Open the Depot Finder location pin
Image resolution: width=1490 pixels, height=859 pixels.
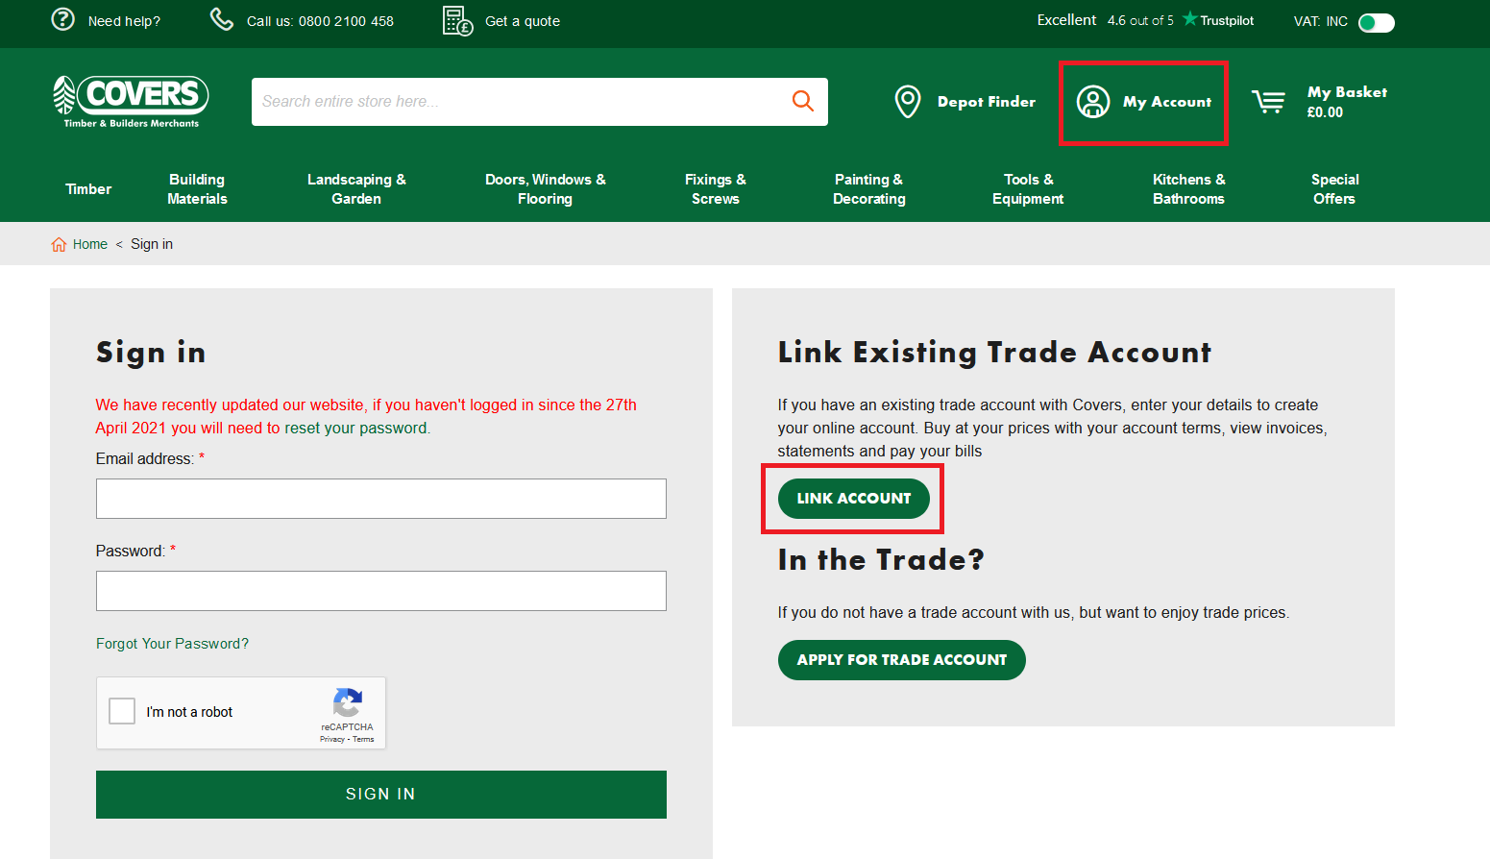pyautogui.click(x=908, y=101)
